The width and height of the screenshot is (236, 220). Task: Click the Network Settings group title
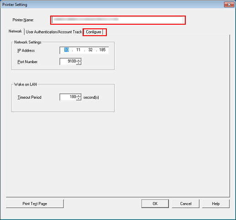[28, 42]
